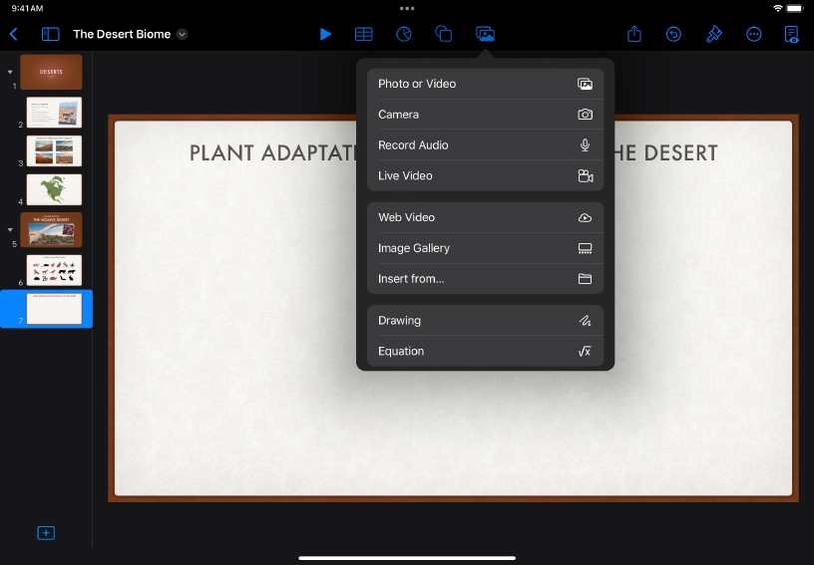Open the Insert Shape toolbar icon
The width and height of the screenshot is (814, 565).
[444, 34]
